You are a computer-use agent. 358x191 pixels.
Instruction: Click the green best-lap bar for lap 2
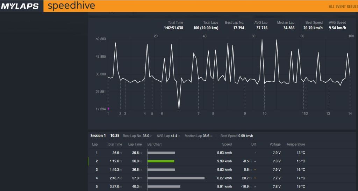[x=161, y=161]
